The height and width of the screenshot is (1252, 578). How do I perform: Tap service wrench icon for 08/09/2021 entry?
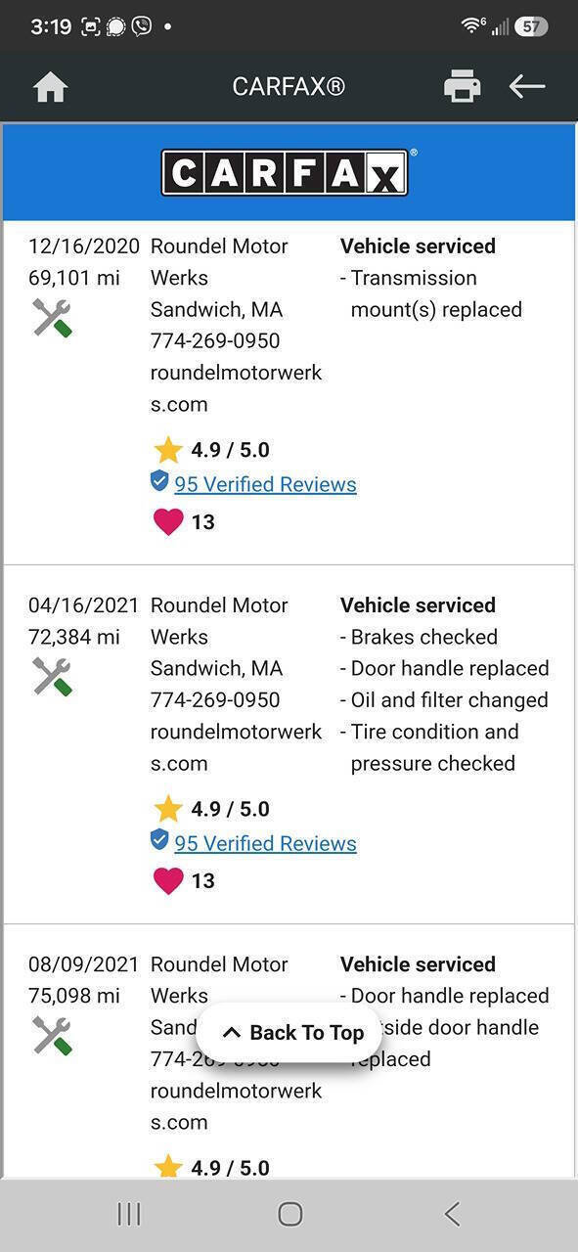[53, 1036]
